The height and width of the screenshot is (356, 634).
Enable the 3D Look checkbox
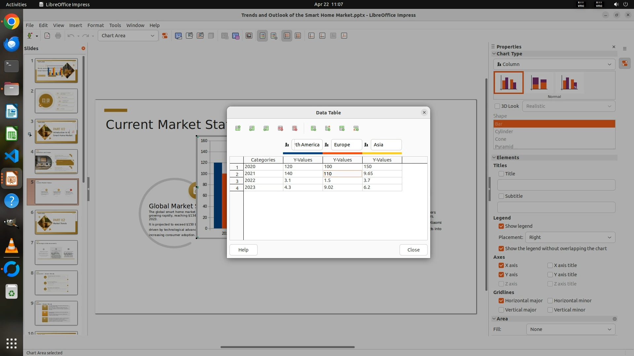pos(497,106)
